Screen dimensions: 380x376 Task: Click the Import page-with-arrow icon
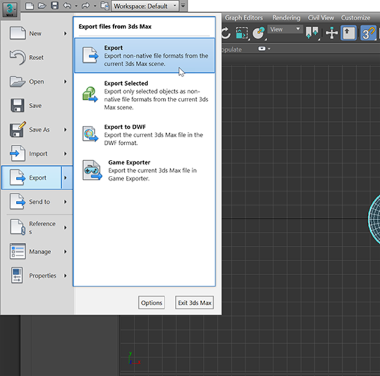coord(18,153)
